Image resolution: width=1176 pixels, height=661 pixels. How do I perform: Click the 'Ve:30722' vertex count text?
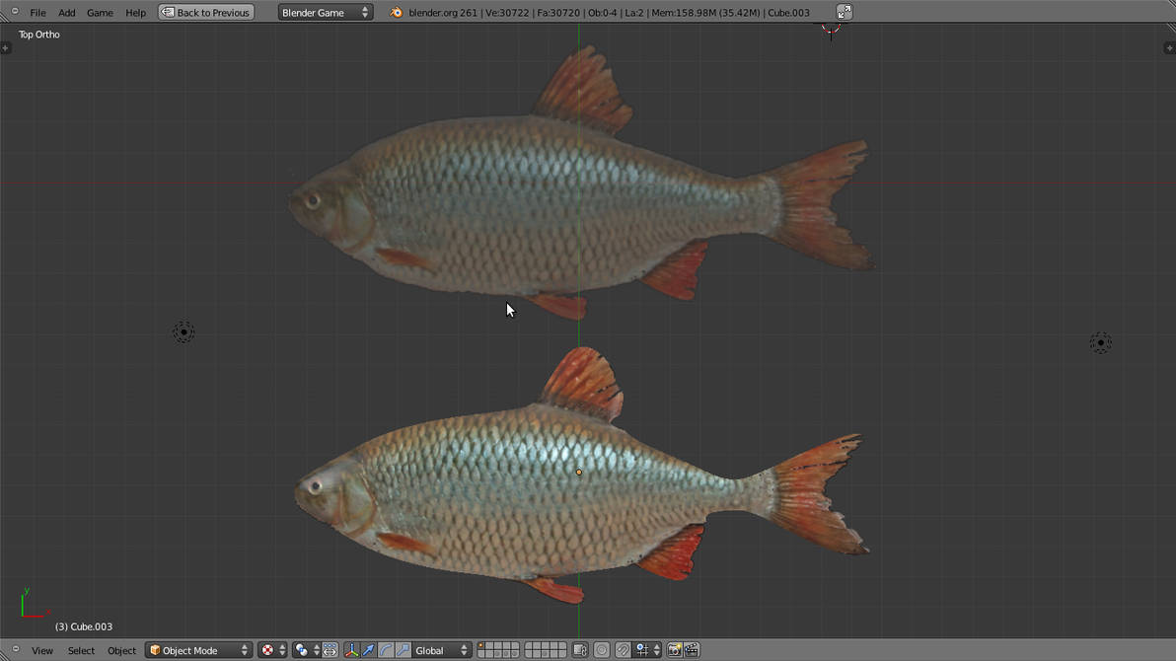[x=507, y=13]
